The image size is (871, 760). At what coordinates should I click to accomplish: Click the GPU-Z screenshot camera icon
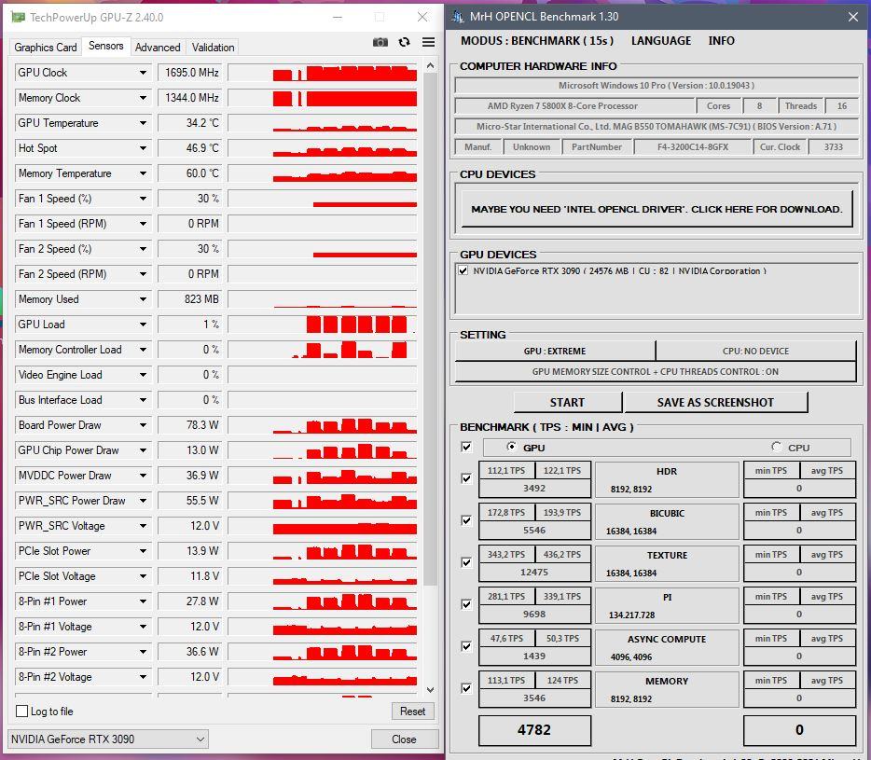pos(380,42)
